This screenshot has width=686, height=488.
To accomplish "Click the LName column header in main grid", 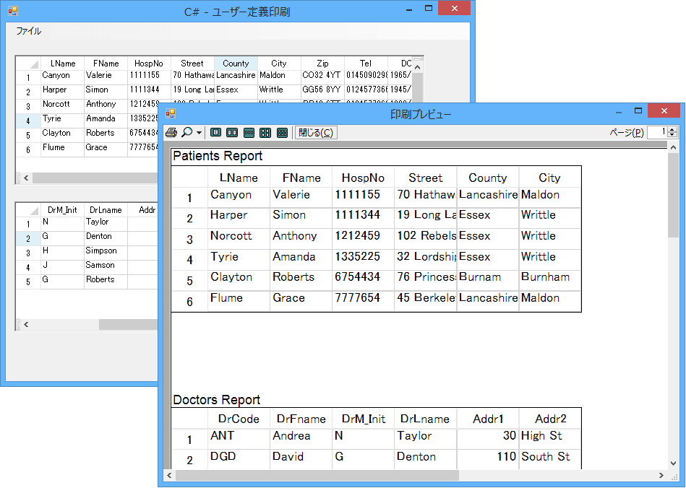I will point(63,64).
